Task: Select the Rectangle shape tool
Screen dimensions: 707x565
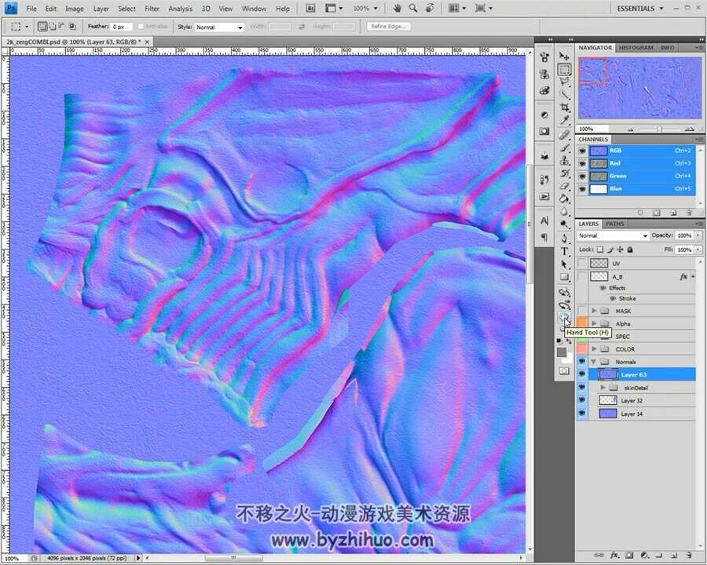Action: click(564, 277)
